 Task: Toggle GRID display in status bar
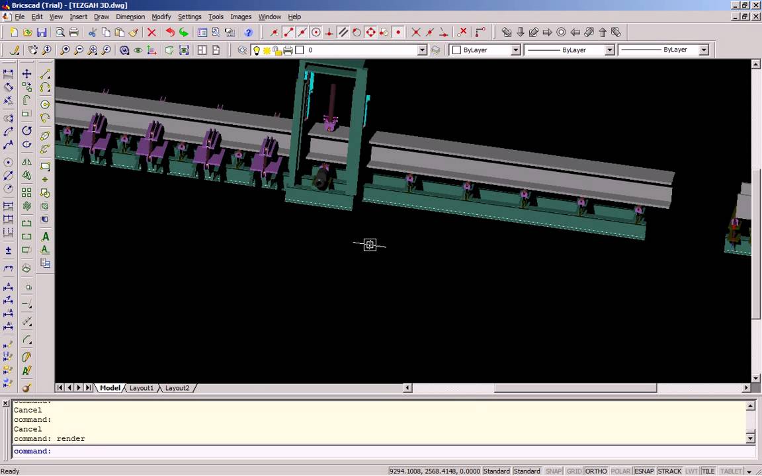coord(574,471)
